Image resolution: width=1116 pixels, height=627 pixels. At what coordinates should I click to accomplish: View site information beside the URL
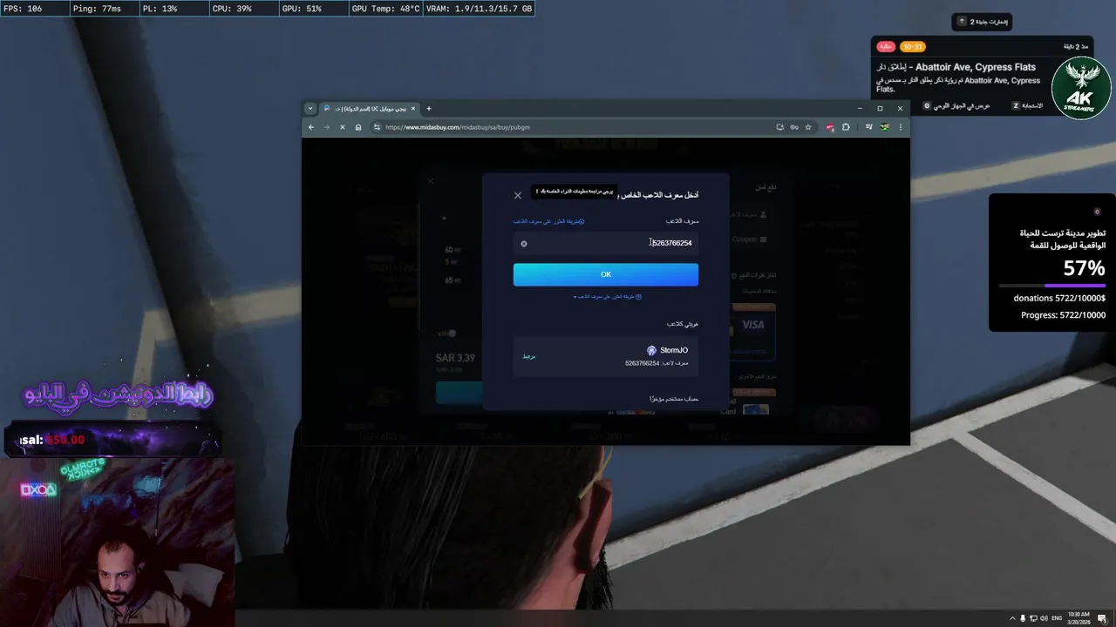click(378, 127)
